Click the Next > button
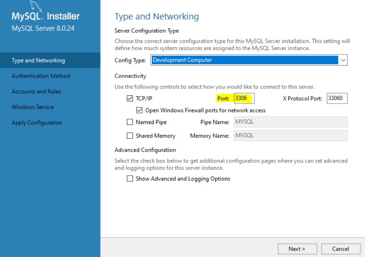The width and height of the screenshot is (365, 257). tap(297, 249)
